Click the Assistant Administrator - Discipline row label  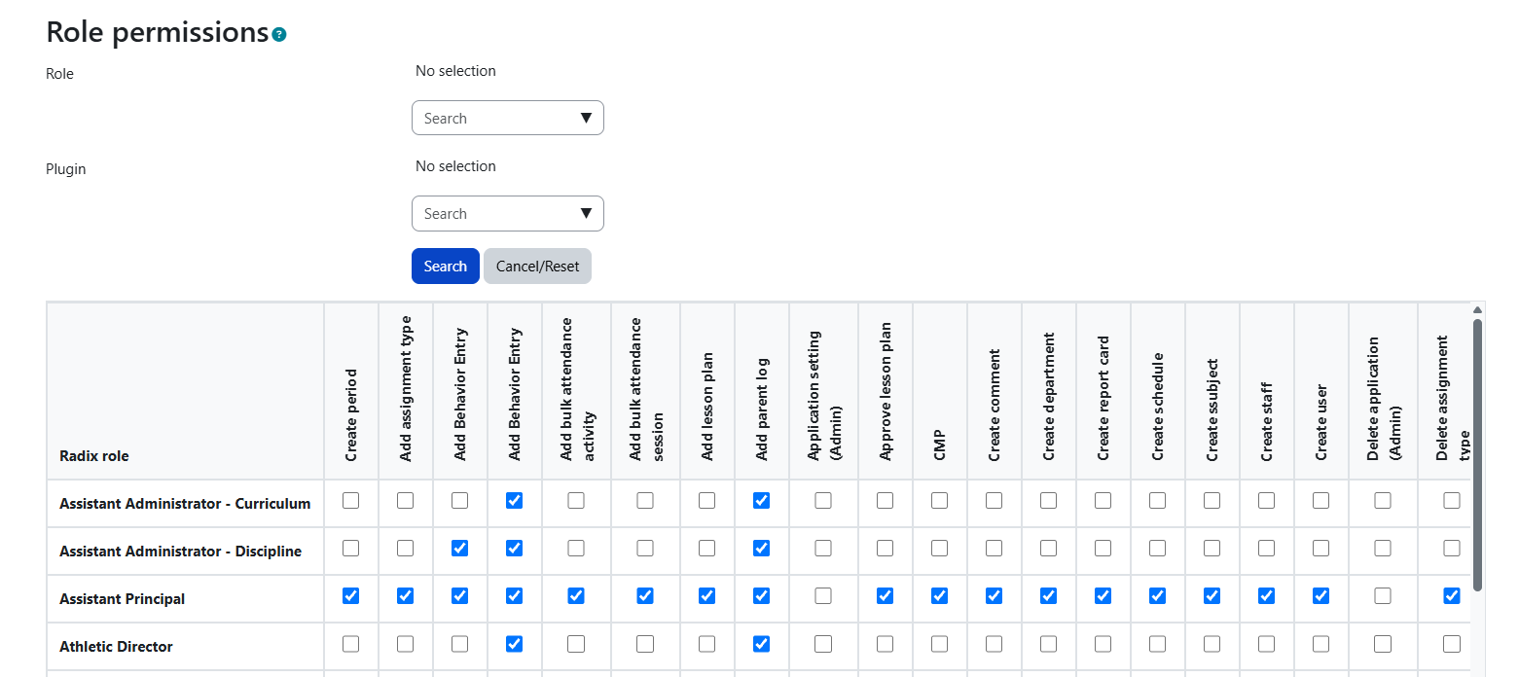[x=180, y=552]
